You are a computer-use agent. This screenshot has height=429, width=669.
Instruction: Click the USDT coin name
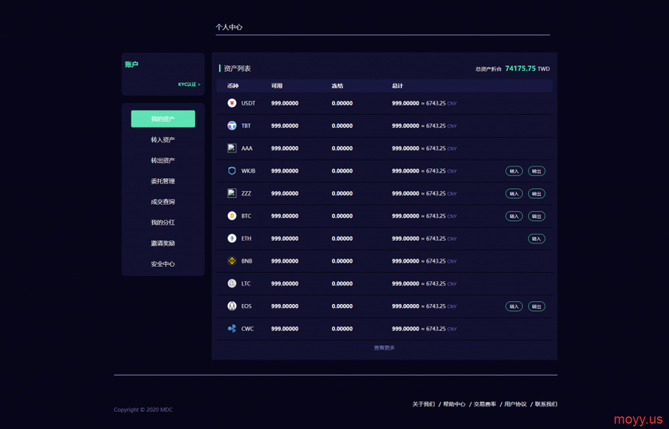point(248,103)
